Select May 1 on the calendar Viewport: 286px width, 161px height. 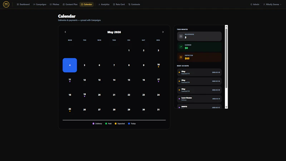129,50
